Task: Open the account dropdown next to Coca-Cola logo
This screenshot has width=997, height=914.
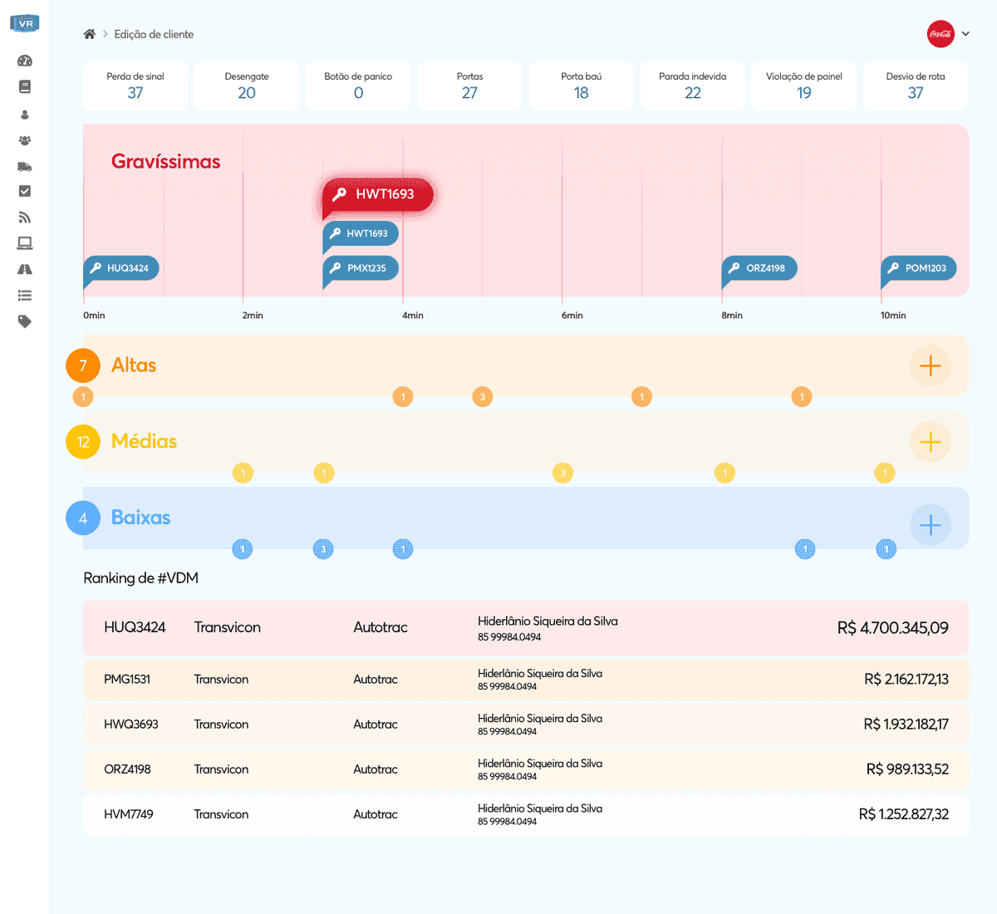Action: coord(965,34)
